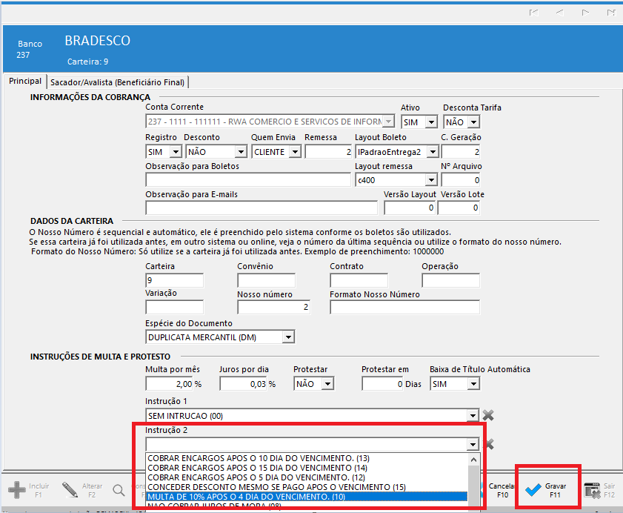Expand the Espécie do Documento dropdown
This screenshot has width=623, height=513.
point(288,337)
